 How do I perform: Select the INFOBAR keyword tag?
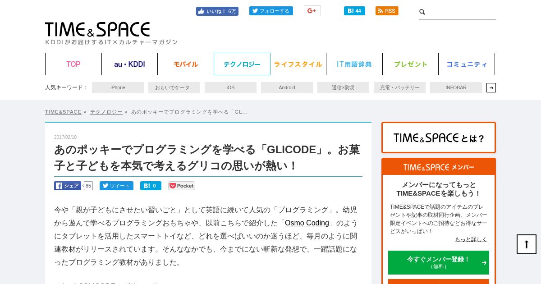(x=456, y=87)
